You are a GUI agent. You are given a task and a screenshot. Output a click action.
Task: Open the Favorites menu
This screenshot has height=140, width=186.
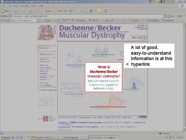pos(25,6)
